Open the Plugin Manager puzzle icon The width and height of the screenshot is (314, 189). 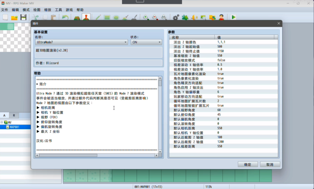click(x=185, y=17)
